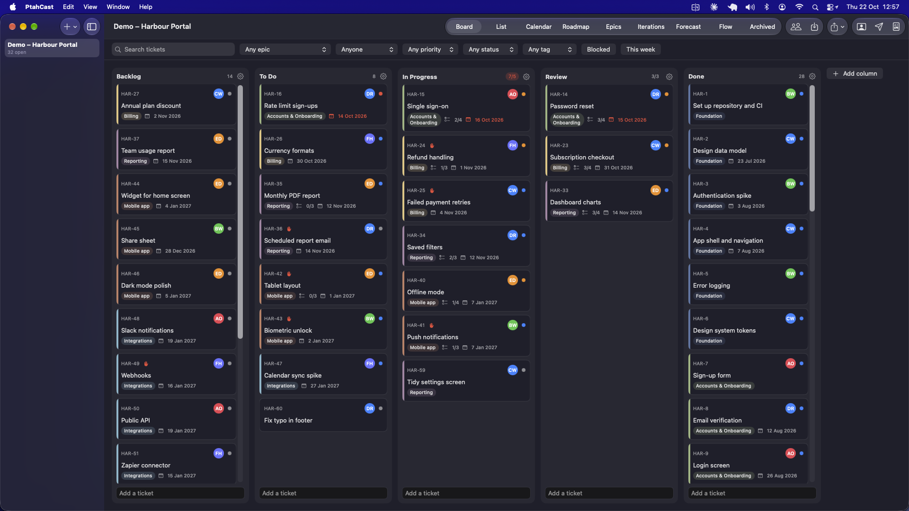Image resolution: width=909 pixels, height=511 pixels.
Task: Open Backlog column settings gear
Action: coord(241,76)
